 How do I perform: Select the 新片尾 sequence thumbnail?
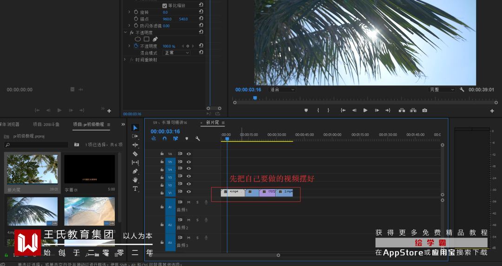tap(33, 169)
